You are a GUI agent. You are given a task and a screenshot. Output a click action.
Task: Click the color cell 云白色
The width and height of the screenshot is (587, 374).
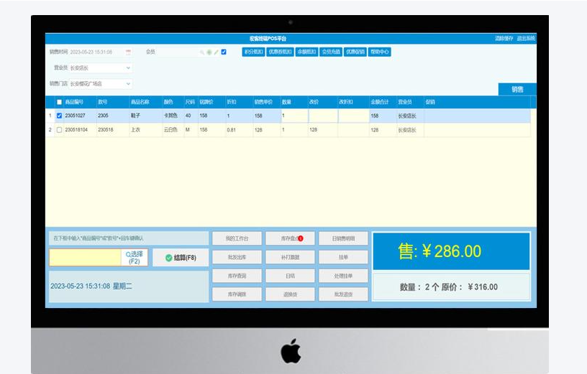pyautogui.click(x=170, y=130)
